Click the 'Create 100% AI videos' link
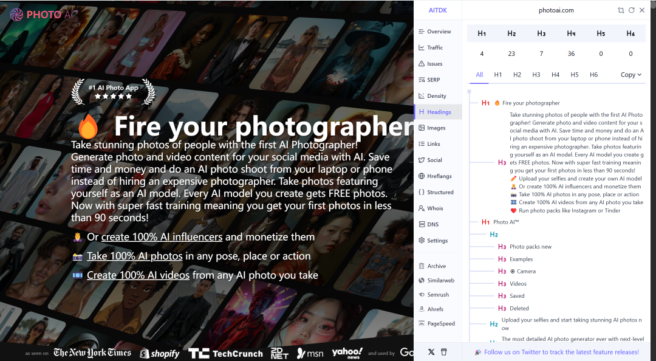This screenshot has height=361, width=656. tap(138, 275)
